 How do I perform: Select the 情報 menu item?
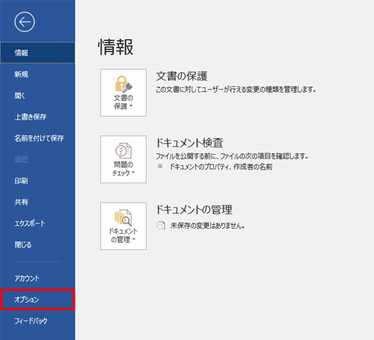[x=37, y=53]
